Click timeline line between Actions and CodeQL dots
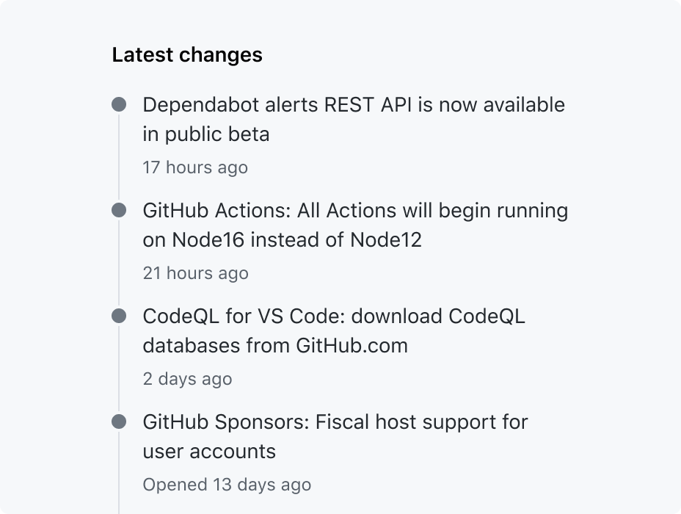 [119, 263]
